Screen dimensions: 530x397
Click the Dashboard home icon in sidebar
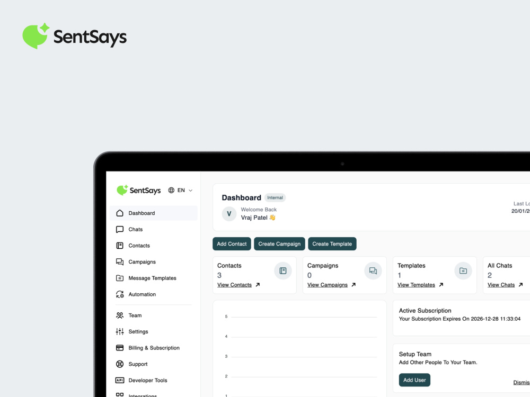click(x=120, y=213)
